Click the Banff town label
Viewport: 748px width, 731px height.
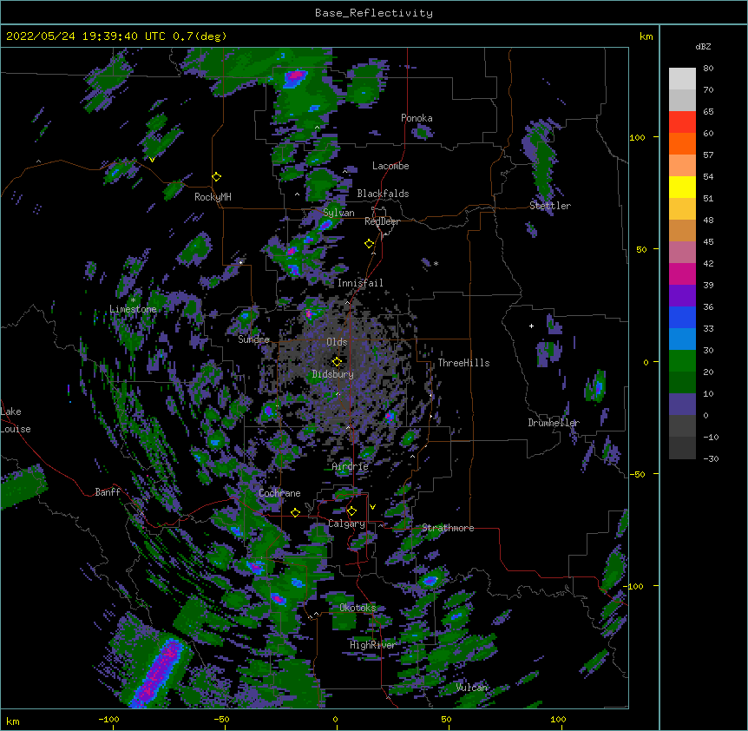click(x=108, y=492)
